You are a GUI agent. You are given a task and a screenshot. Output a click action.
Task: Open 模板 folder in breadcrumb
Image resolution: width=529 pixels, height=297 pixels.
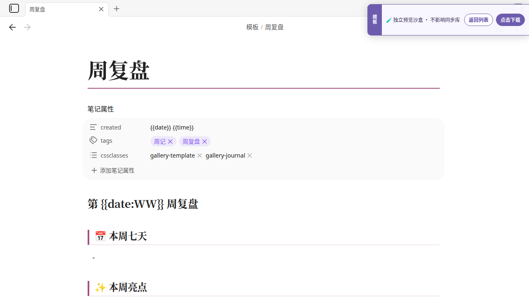click(x=253, y=27)
